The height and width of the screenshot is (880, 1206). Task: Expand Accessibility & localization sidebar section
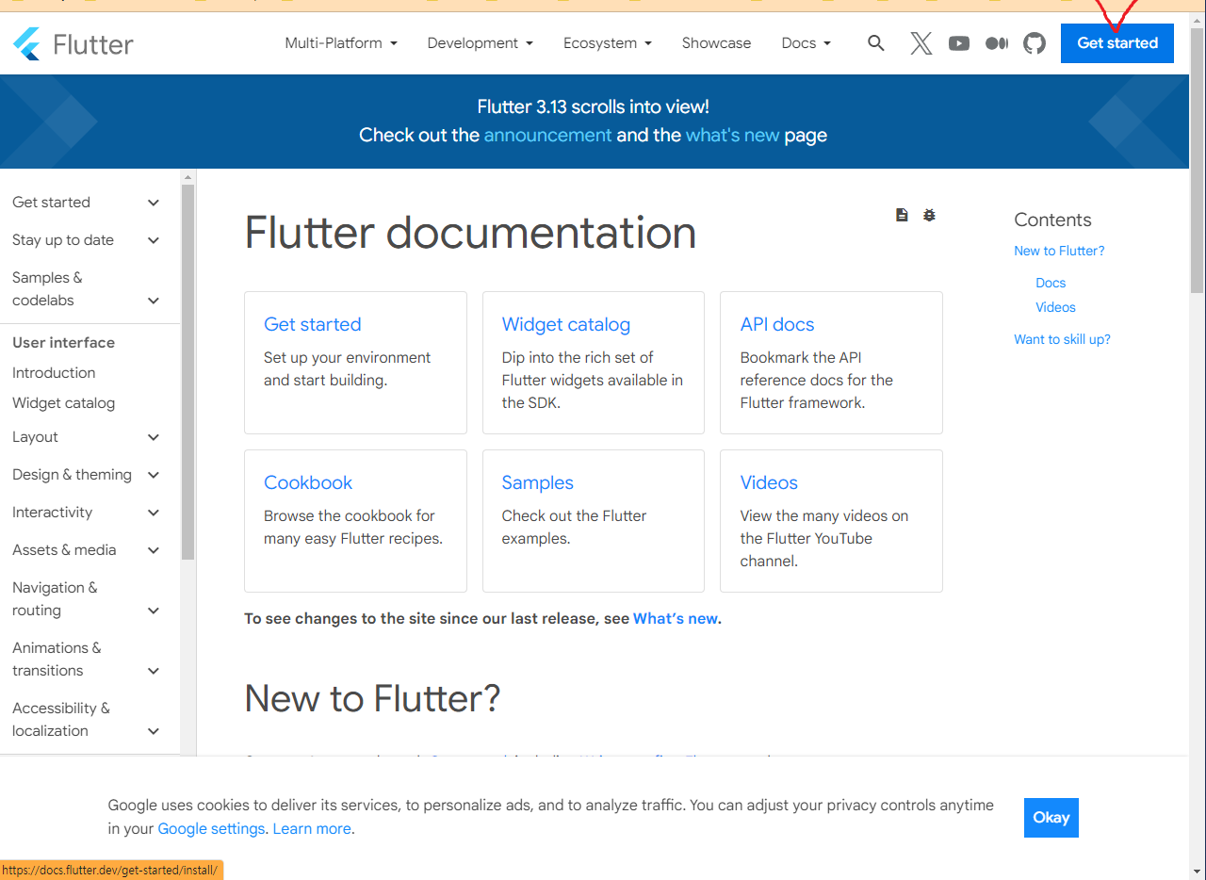(x=86, y=720)
